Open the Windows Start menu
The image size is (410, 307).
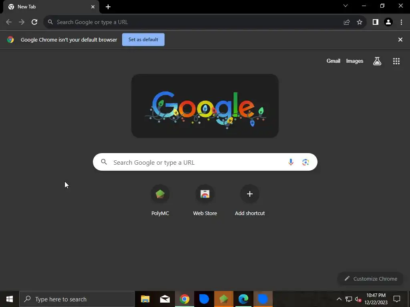pyautogui.click(x=10, y=299)
